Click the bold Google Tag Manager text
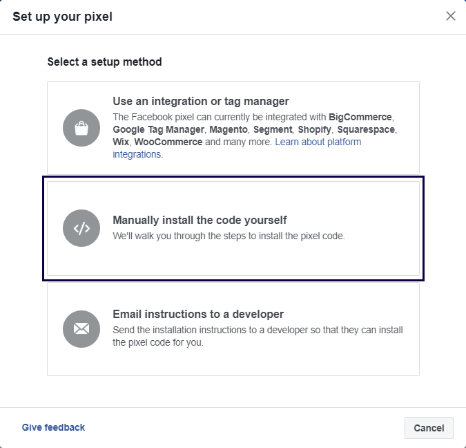Image resolution: width=466 pixels, height=448 pixels. click(158, 129)
